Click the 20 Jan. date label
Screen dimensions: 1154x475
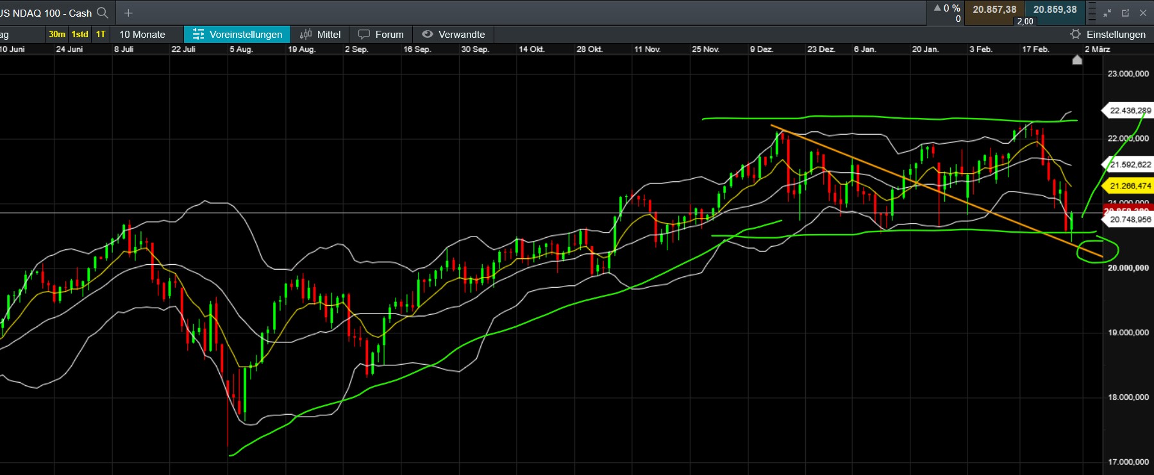[925, 49]
